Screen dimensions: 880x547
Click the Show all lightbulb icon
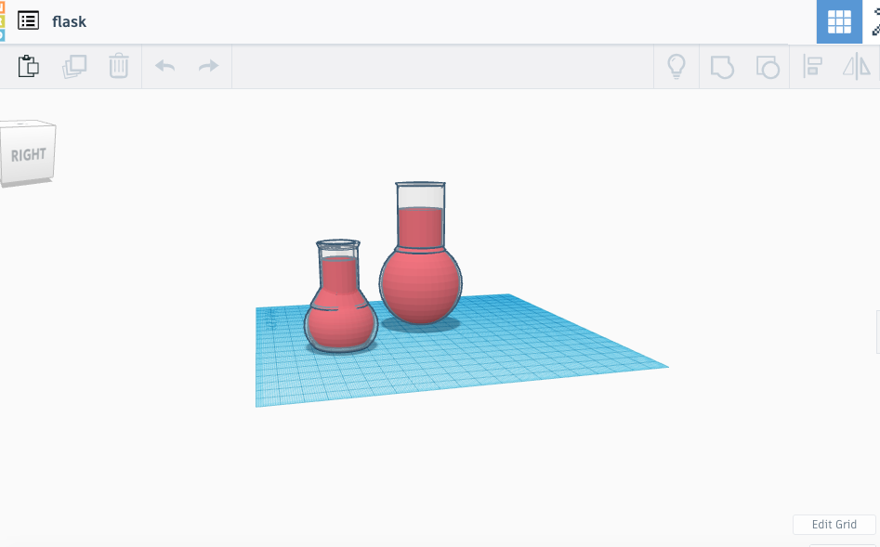point(676,67)
